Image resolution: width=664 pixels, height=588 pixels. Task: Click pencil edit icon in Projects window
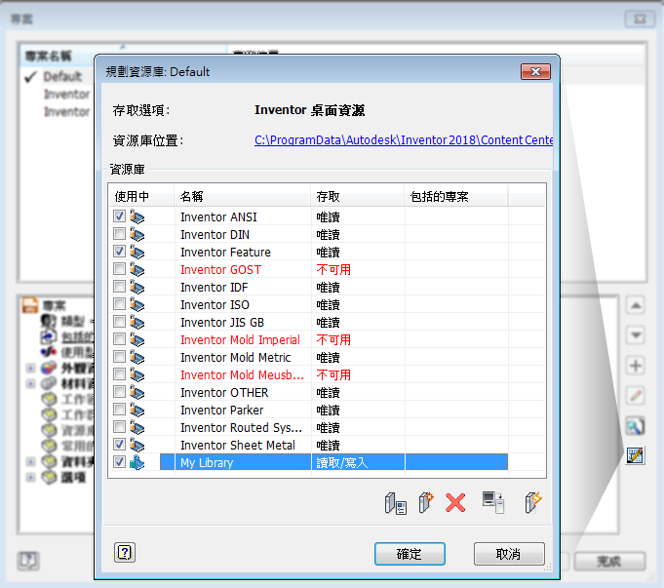pos(635,396)
